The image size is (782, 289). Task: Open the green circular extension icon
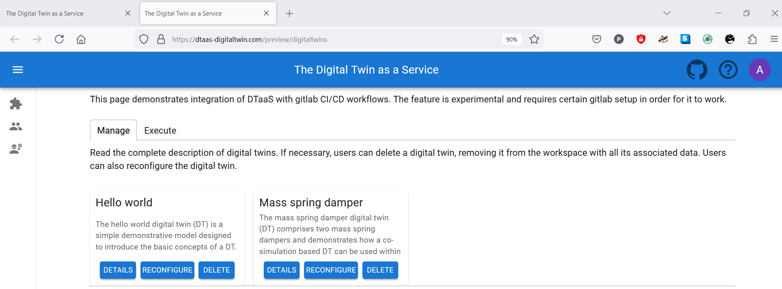point(708,39)
